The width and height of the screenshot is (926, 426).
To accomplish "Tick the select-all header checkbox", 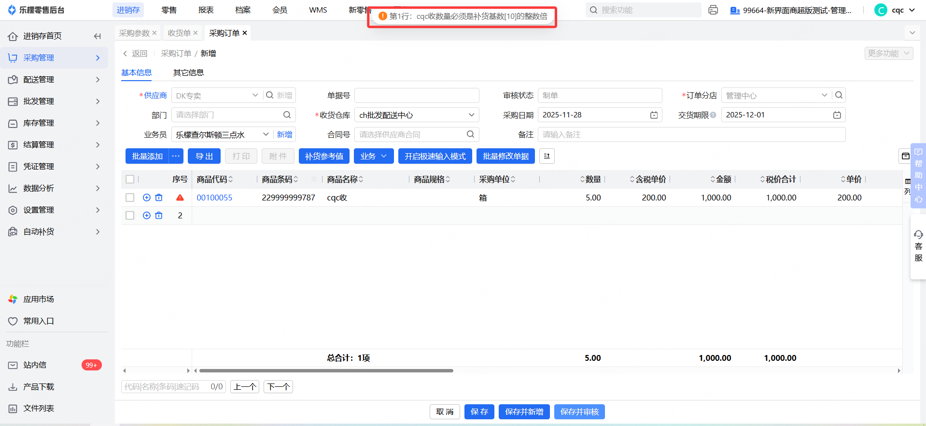I will 130,179.
